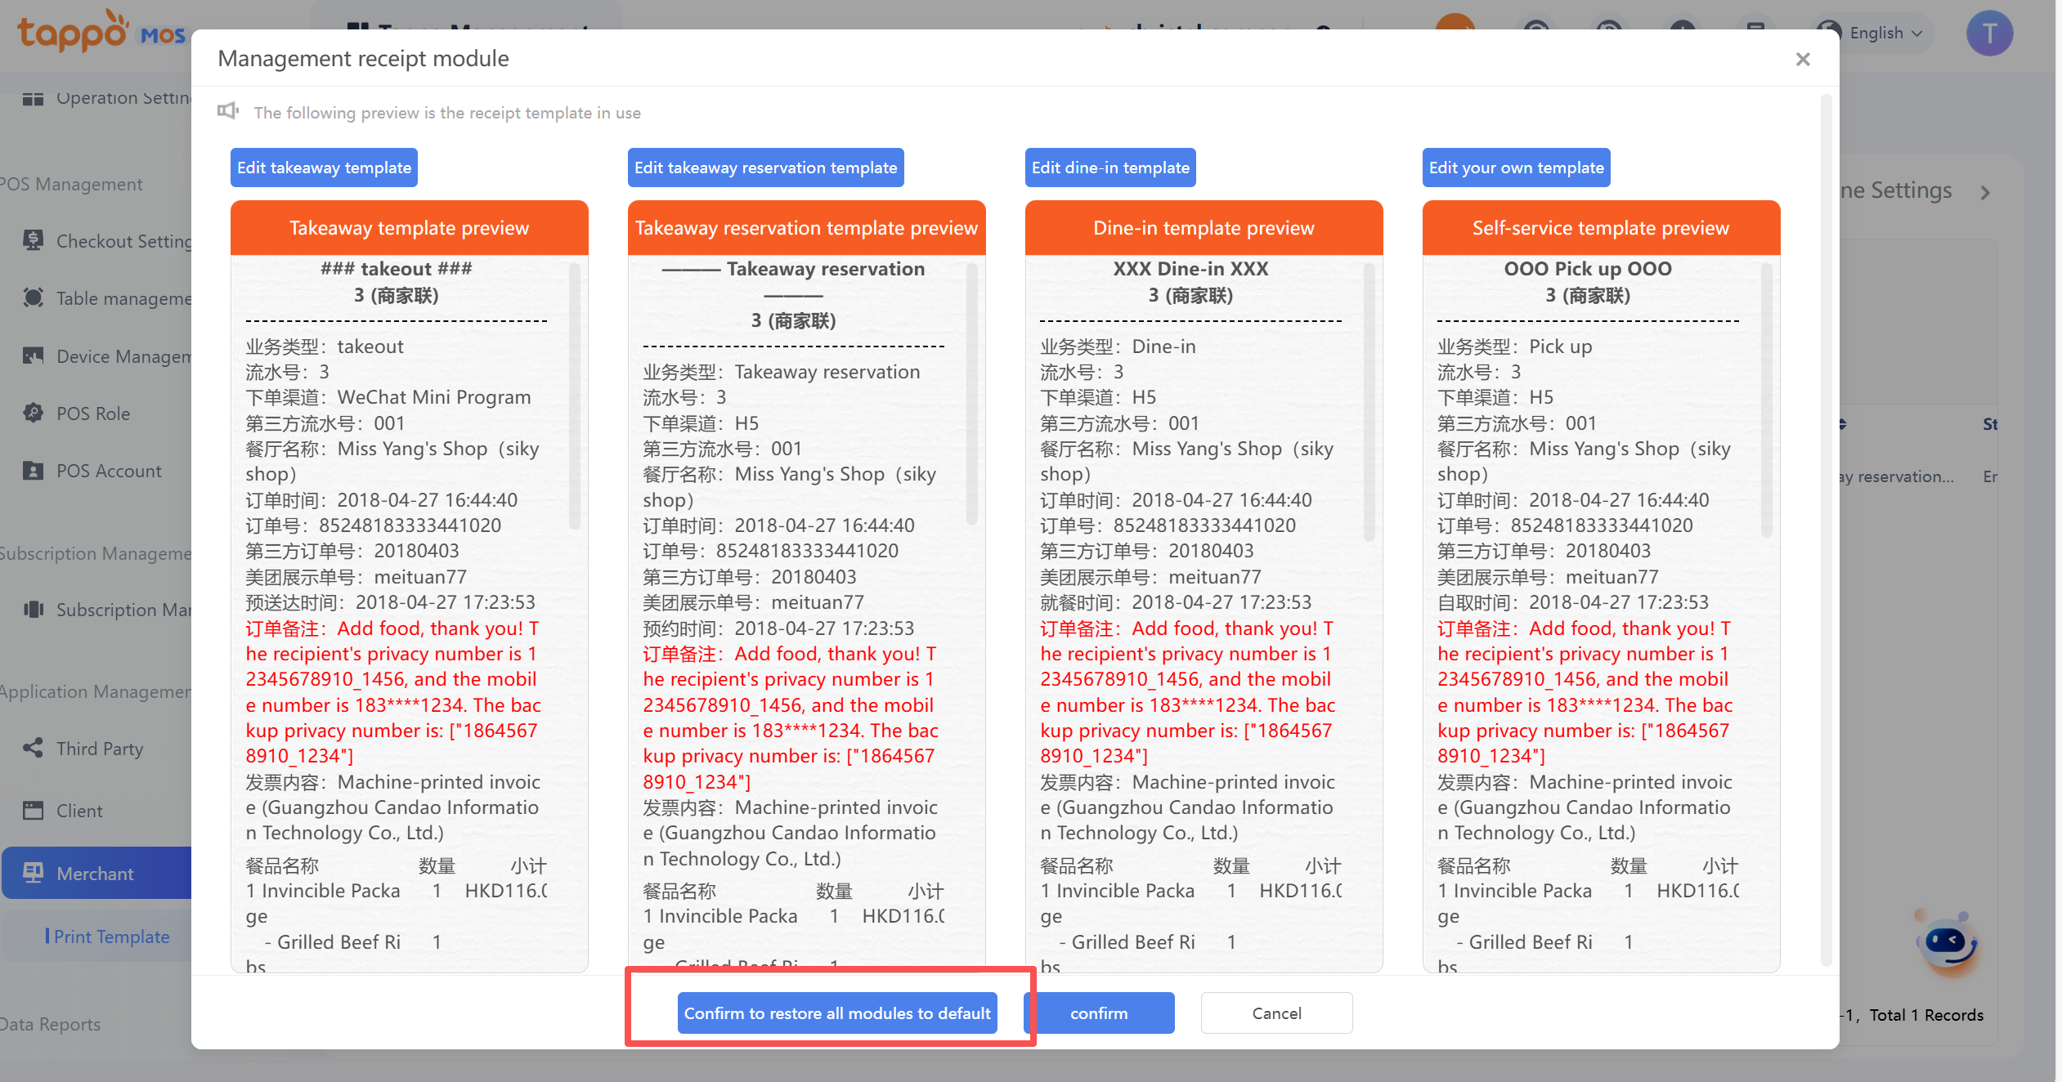Screen dimensions: 2062x1082
Task: Close the Management receipt module dialog
Action: click(x=1803, y=60)
